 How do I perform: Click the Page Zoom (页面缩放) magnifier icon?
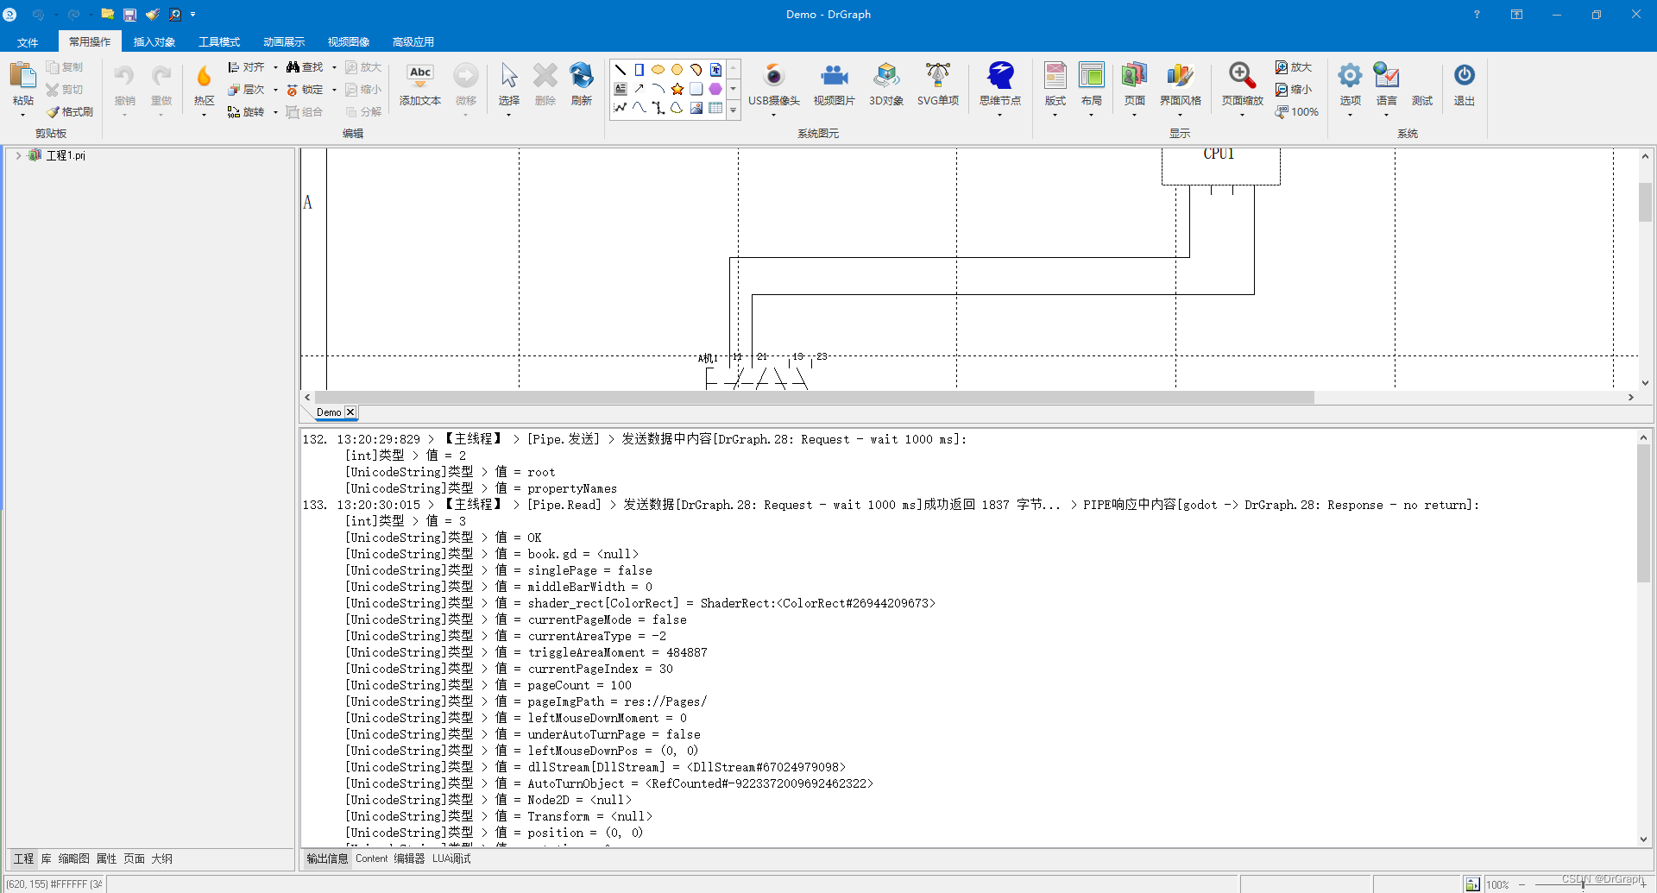click(x=1242, y=76)
